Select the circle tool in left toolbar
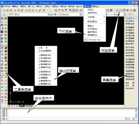 click(x=6, y=25)
